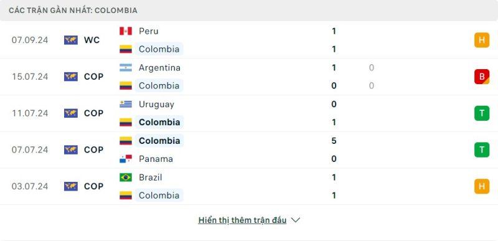Click the world-map icon for 15.07.24 COP
Screen dimensions: 498x241
71,77
